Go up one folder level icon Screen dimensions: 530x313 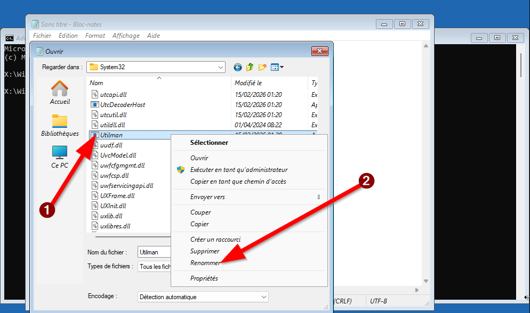(250, 67)
